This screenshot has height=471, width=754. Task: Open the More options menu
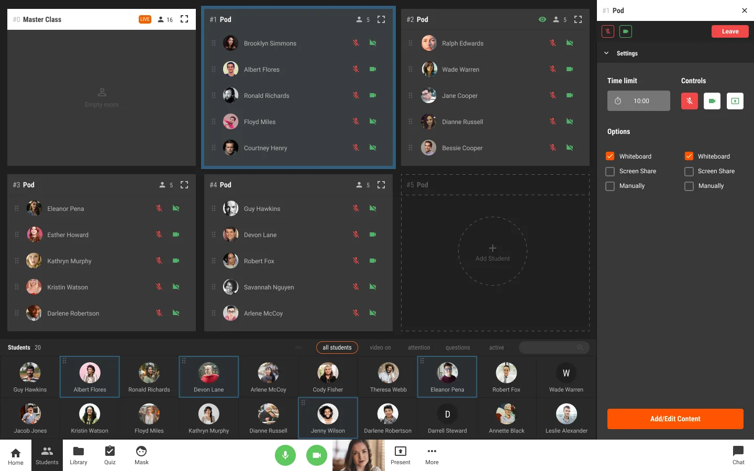tap(432, 455)
